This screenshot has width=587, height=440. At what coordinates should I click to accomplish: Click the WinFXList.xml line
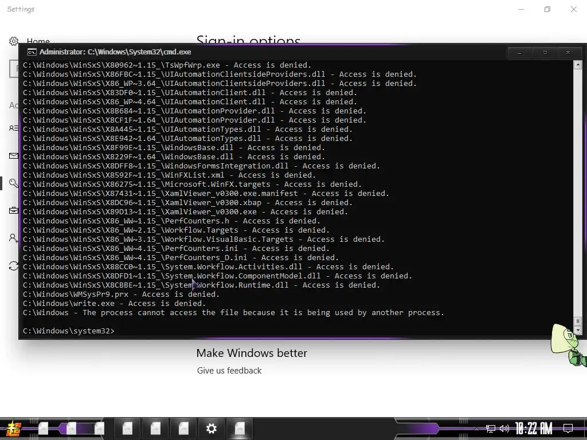pyautogui.click(x=169, y=175)
